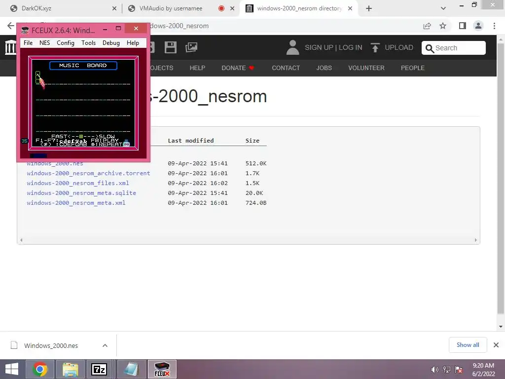Close the DarkOK.xyz tab
The image size is (505, 379).
tap(114, 8)
